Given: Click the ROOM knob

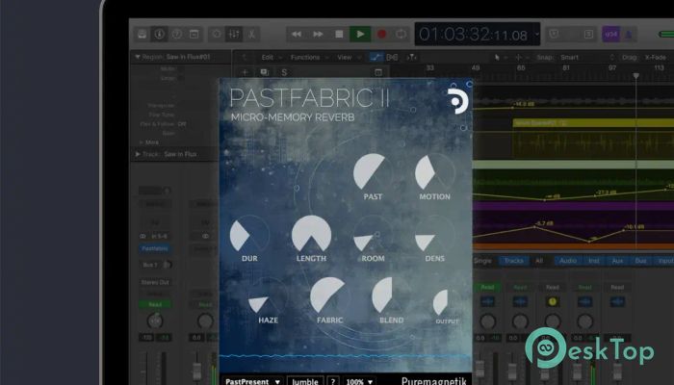Looking at the screenshot, I should pyautogui.click(x=373, y=235).
